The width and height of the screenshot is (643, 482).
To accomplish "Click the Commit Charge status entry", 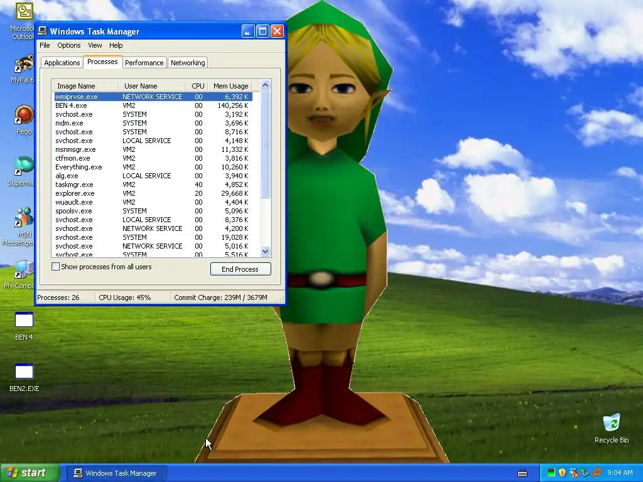I will click(x=220, y=297).
